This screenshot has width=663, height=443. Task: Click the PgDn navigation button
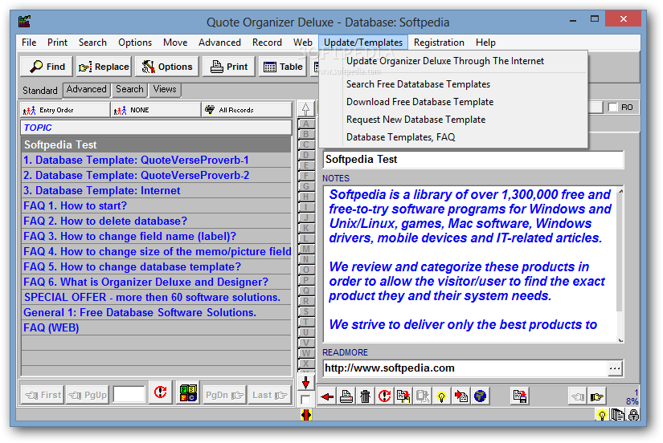224,396
